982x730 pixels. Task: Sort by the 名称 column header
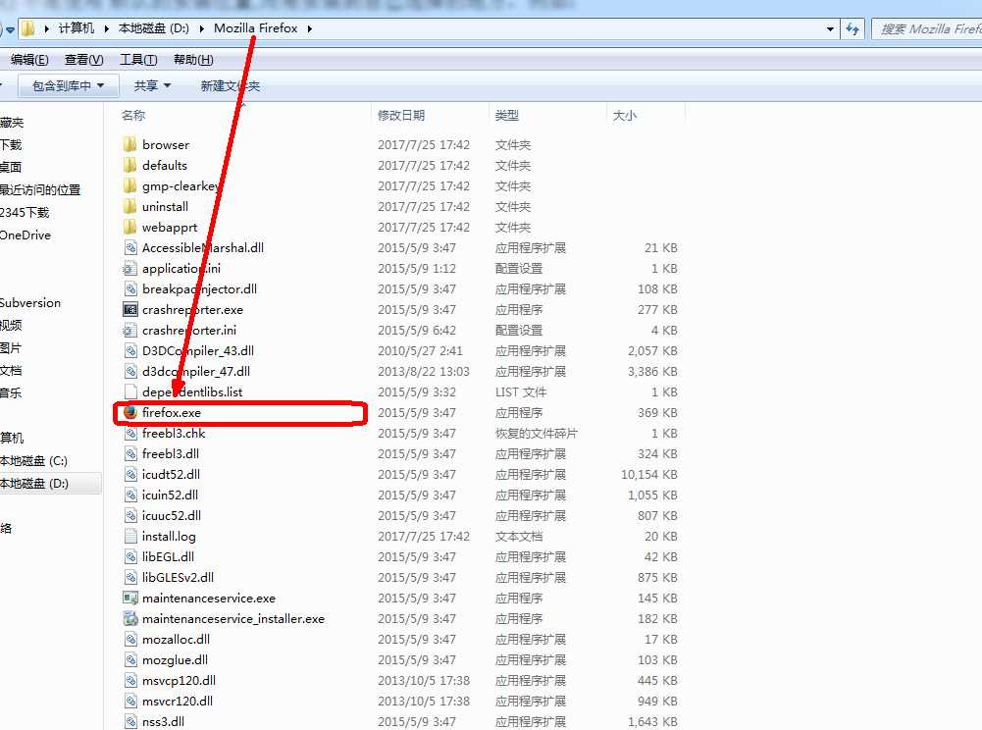133,116
